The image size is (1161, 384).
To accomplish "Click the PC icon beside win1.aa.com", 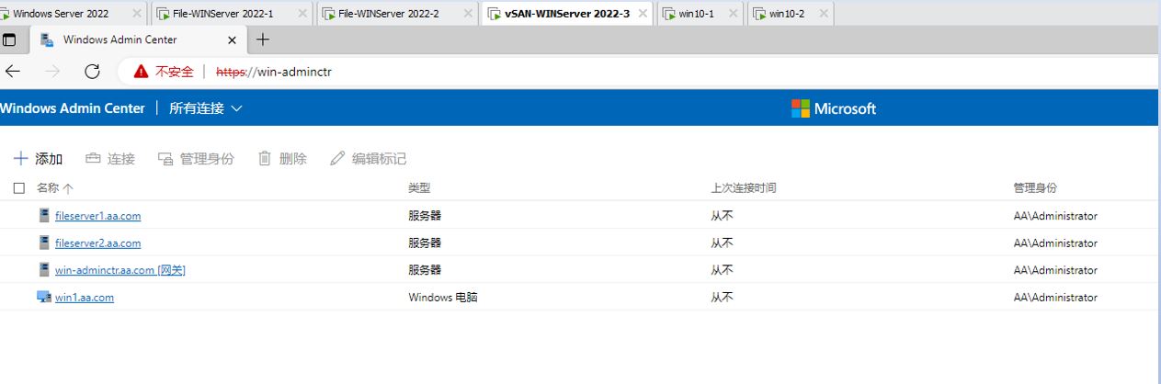I will click(x=43, y=297).
